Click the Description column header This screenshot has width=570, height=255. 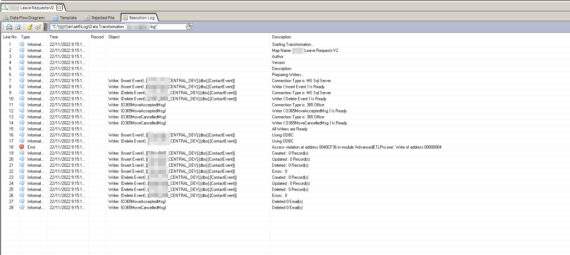(x=420, y=37)
